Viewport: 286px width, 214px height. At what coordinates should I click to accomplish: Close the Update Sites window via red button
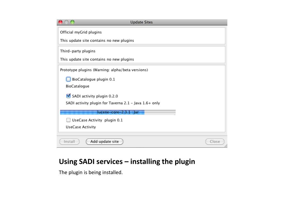pos(60,22)
